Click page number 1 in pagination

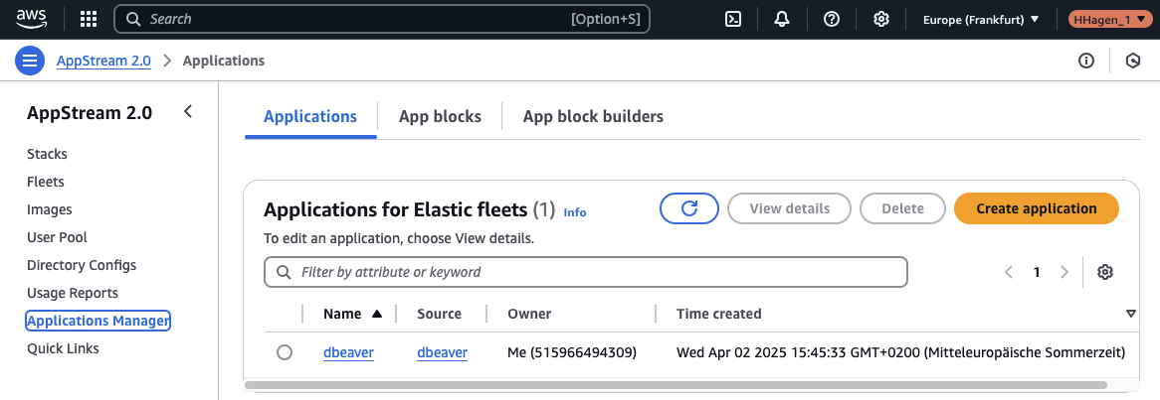point(1037,272)
